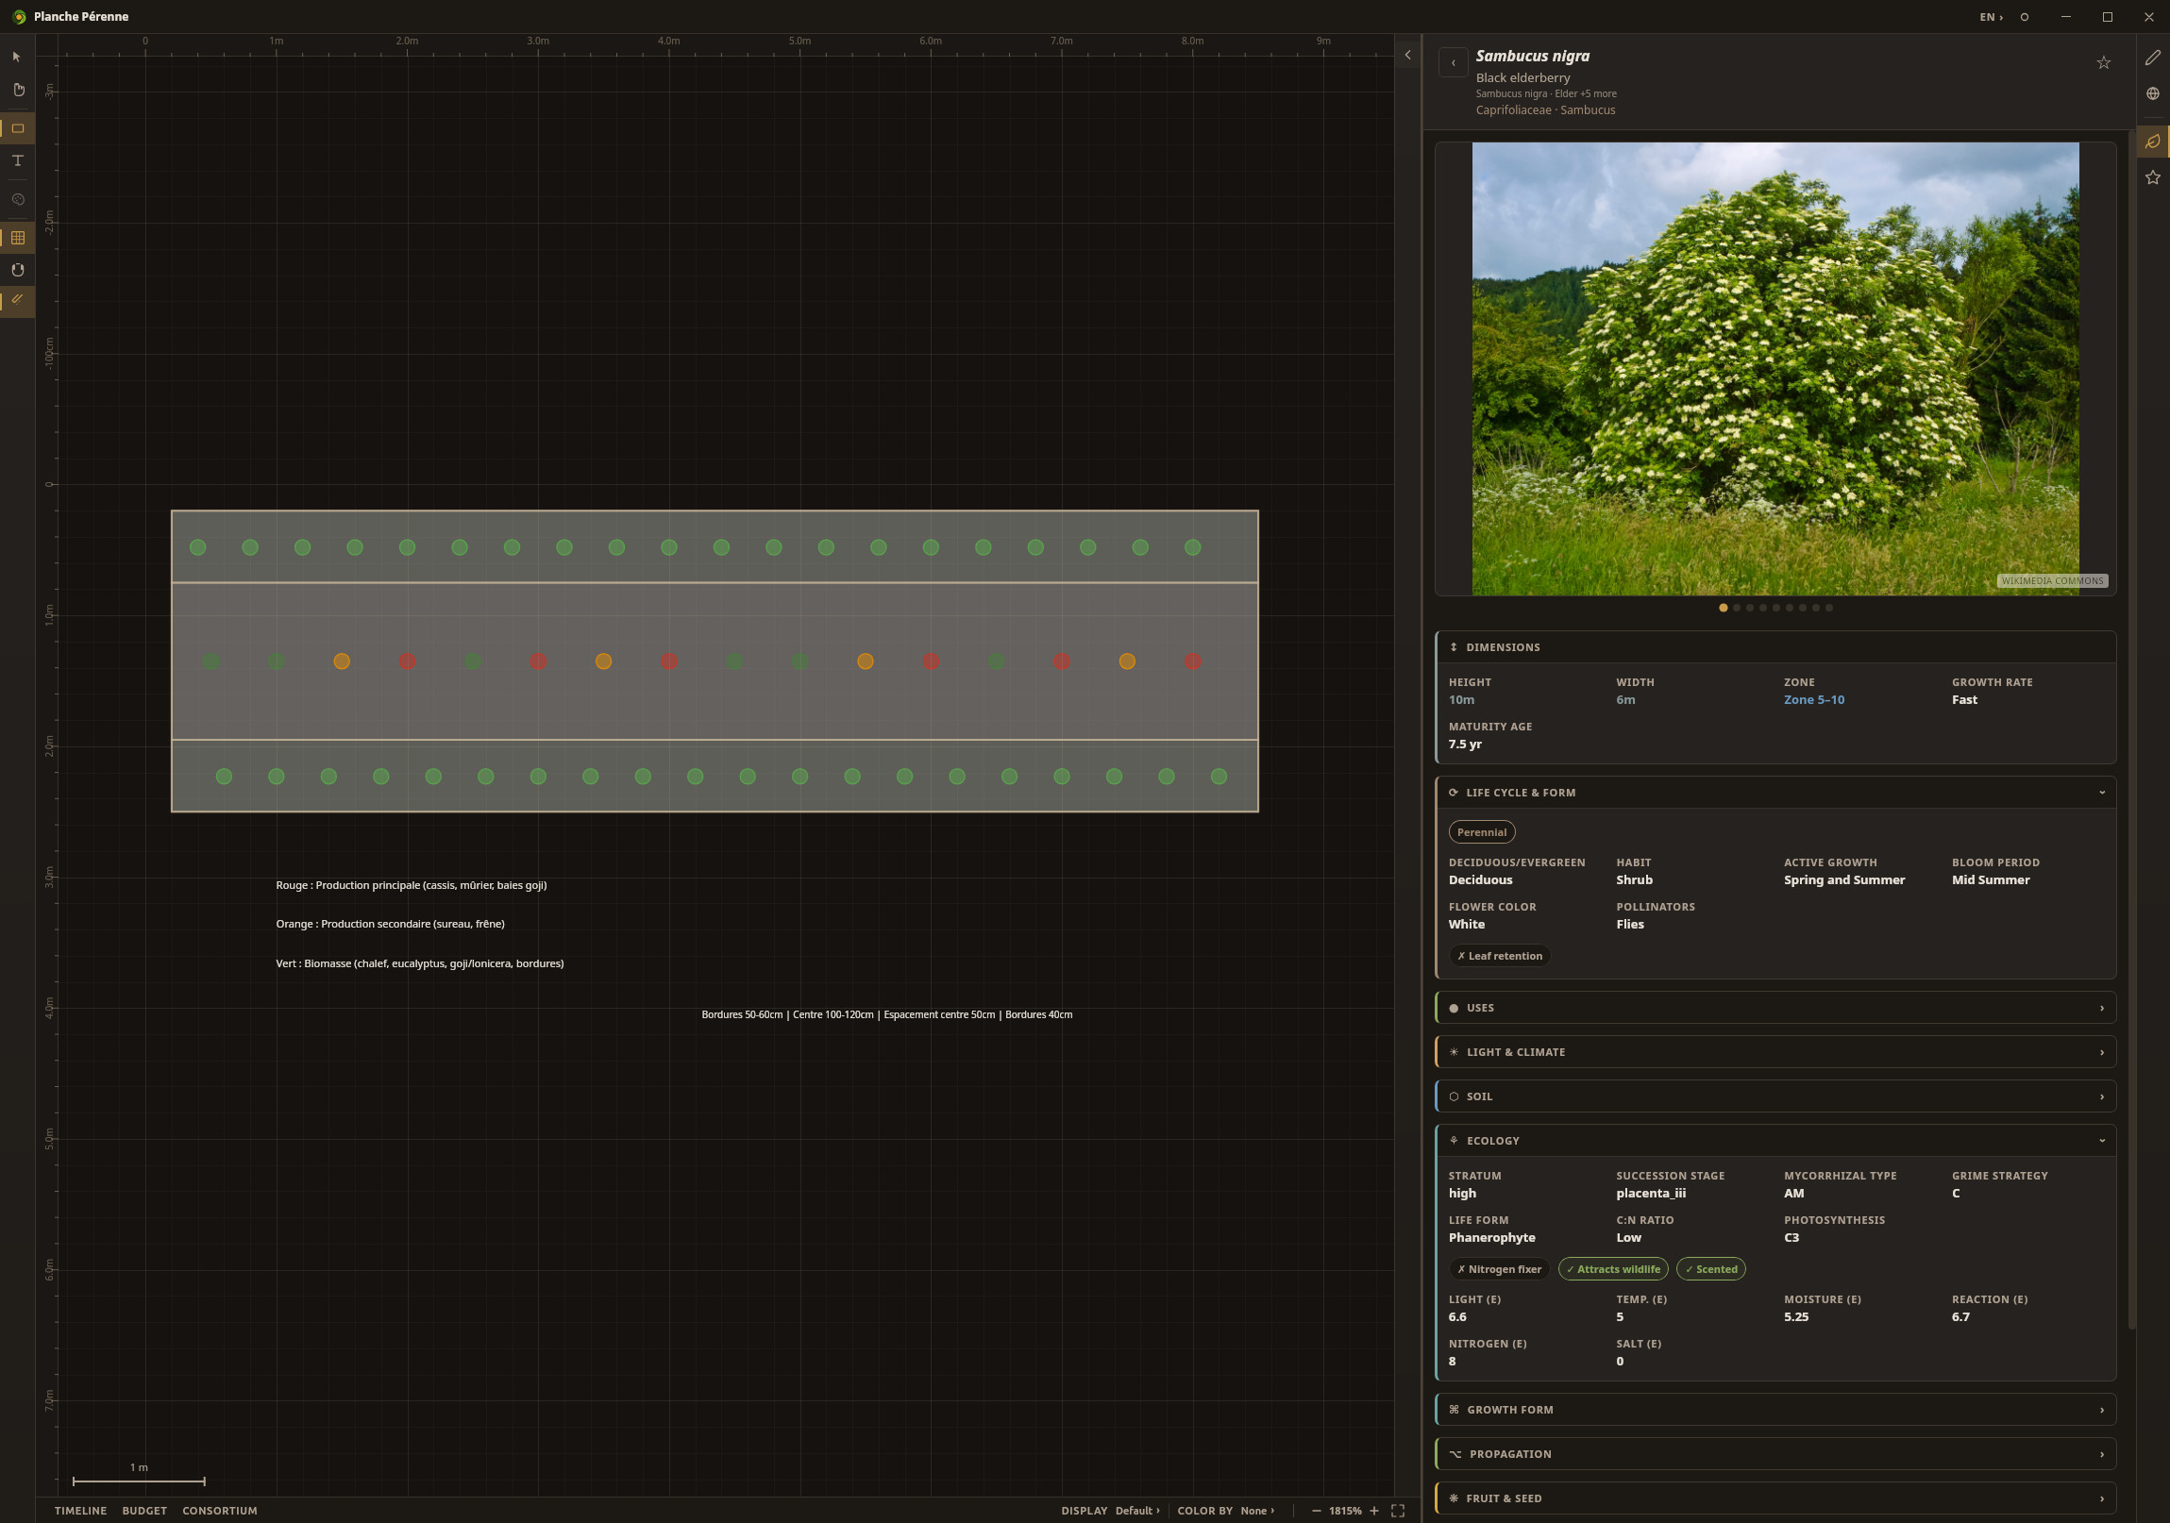Click the Scented chip
This screenshot has height=1523, width=2170.
click(x=1711, y=1270)
